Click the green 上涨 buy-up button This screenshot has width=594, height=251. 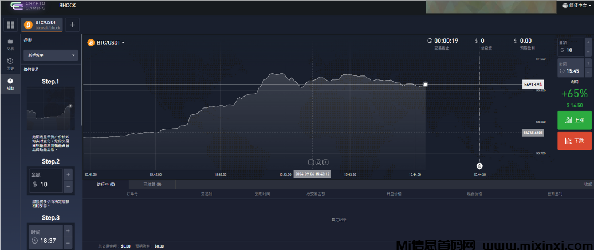(574, 120)
